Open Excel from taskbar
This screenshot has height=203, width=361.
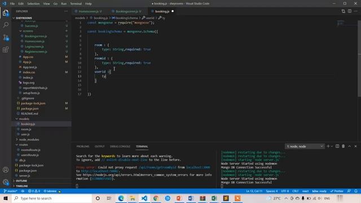click(x=214, y=198)
